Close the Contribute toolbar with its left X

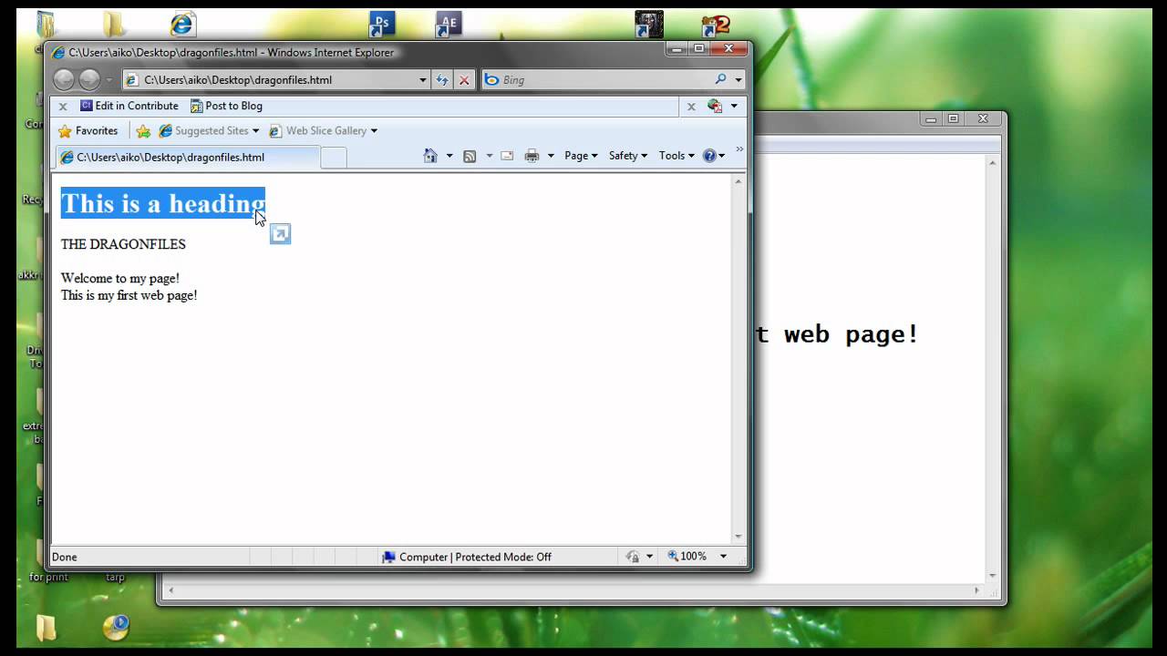click(x=63, y=107)
